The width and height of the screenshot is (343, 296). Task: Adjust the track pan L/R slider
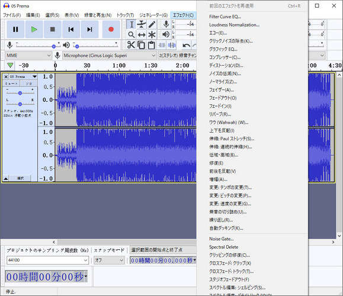[x=20, y=104]
